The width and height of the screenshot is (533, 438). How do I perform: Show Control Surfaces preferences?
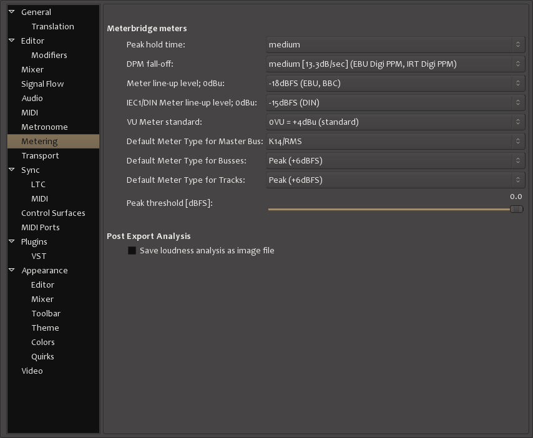[x=53, y=213]
